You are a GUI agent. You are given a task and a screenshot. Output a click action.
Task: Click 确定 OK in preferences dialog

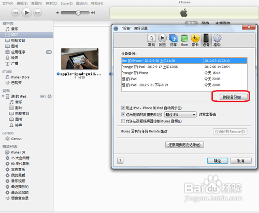(218, 161)
